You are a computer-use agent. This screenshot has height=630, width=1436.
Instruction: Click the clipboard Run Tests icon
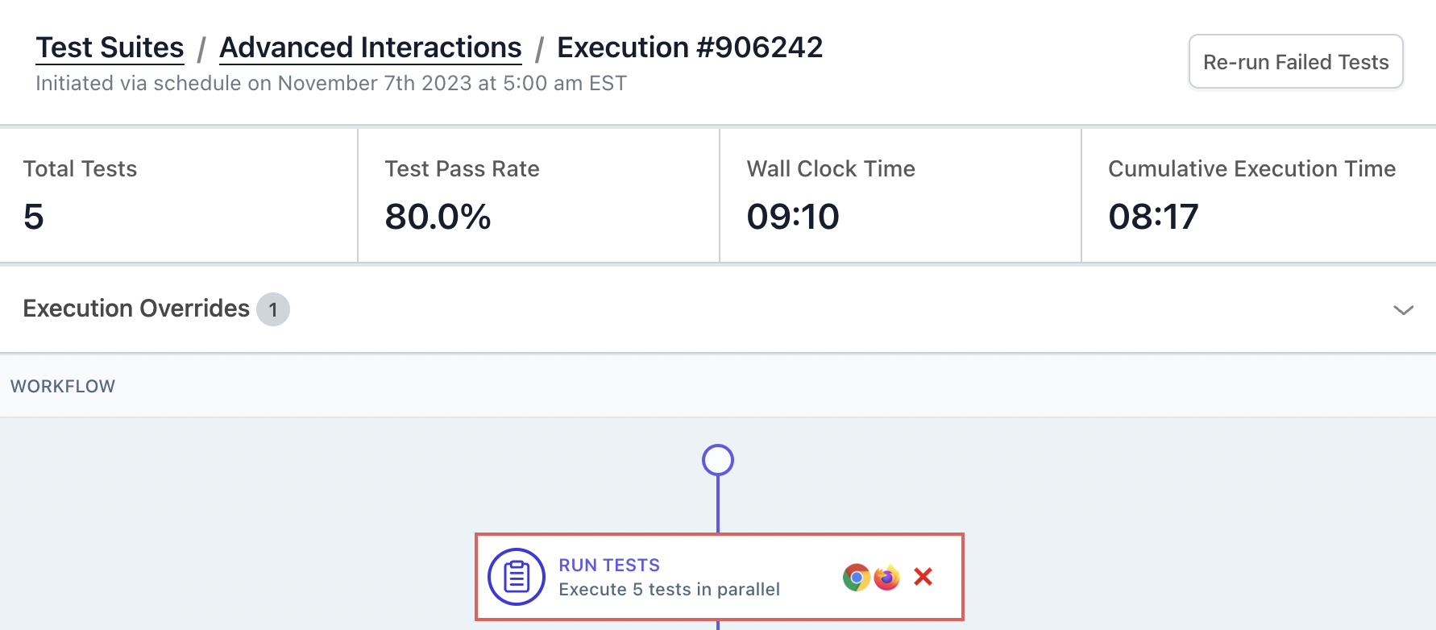(x=517, y=577)
